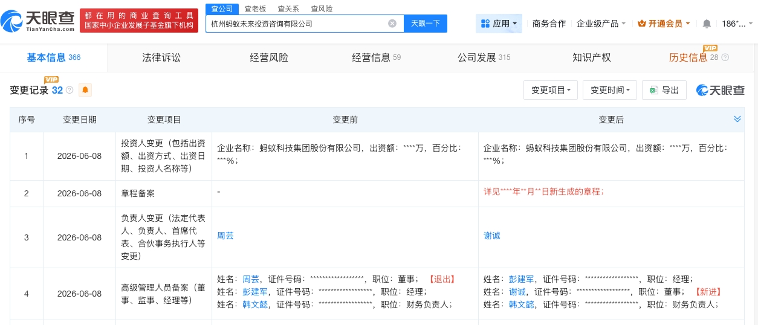This screenshot has height=325, width=758.
Task: Click the 商务合作 link
Action: coord(549,24)
